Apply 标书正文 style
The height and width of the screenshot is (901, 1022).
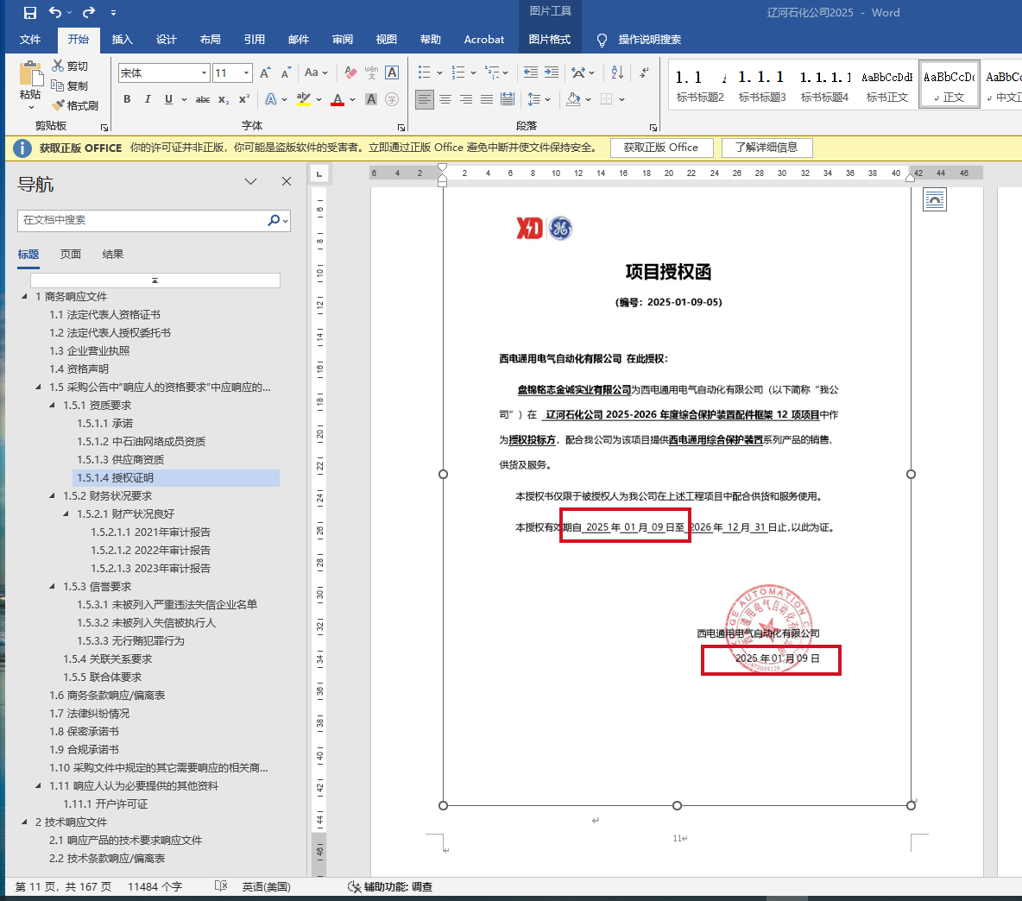pyautogui.click(x=886, y=85)
